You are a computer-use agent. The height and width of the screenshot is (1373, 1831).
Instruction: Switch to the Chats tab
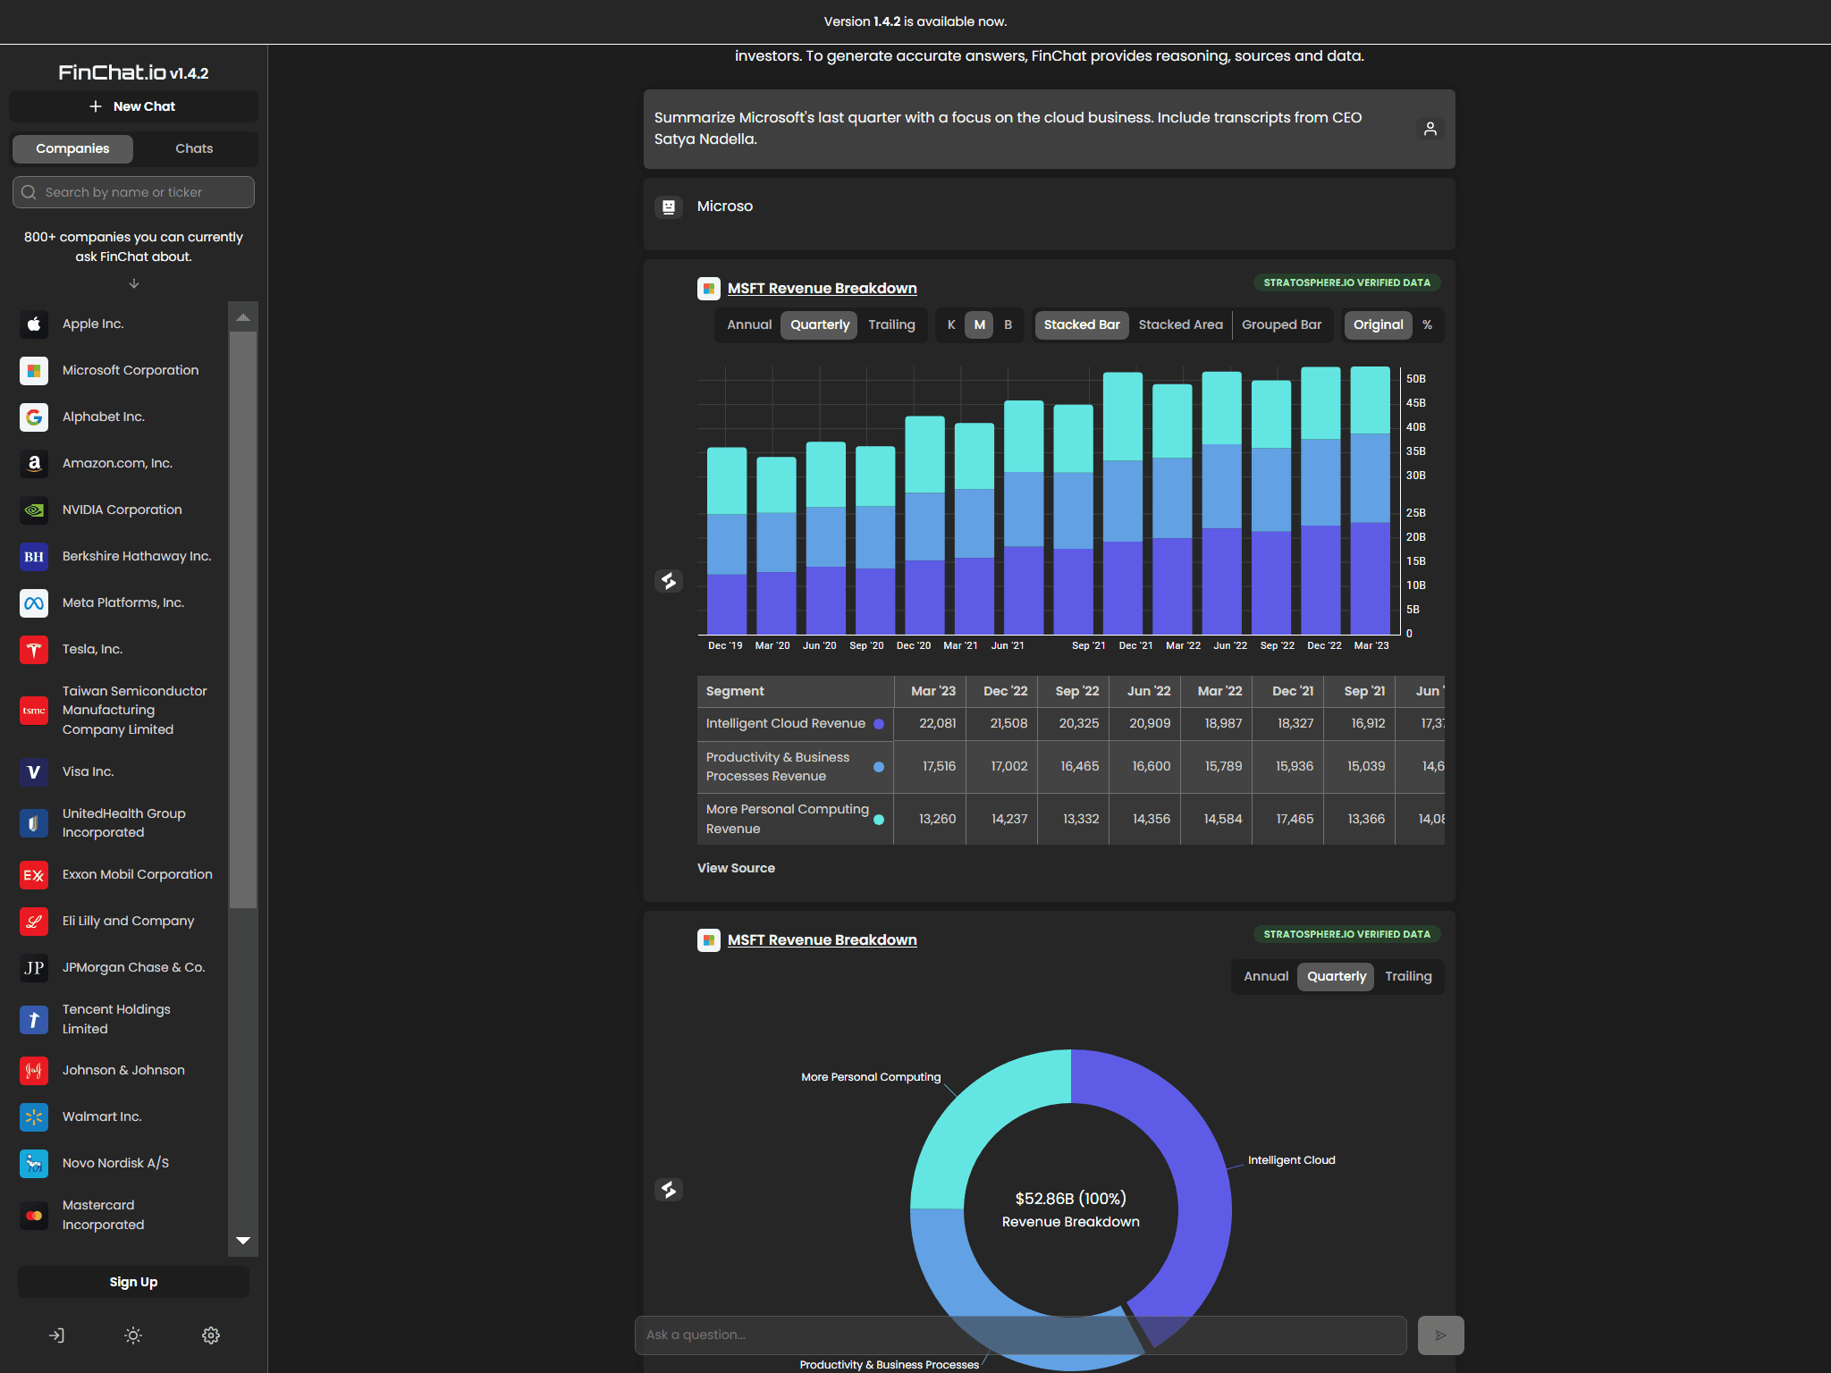pyautogui.click(x=194, y=149)
